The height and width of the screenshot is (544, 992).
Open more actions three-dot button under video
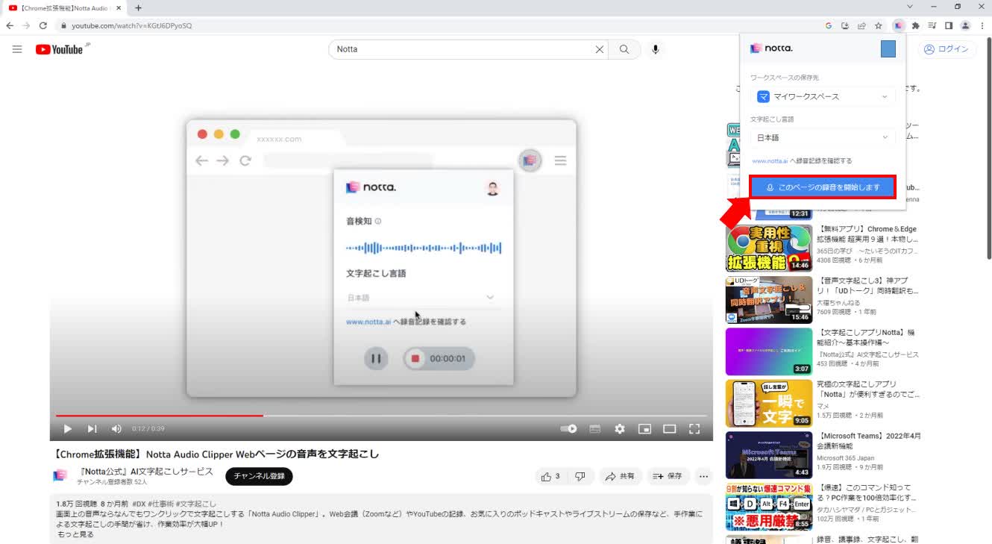(703, 476)
